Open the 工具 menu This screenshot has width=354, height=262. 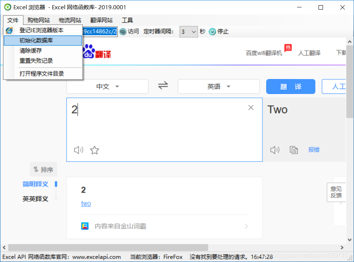[127, 20]
